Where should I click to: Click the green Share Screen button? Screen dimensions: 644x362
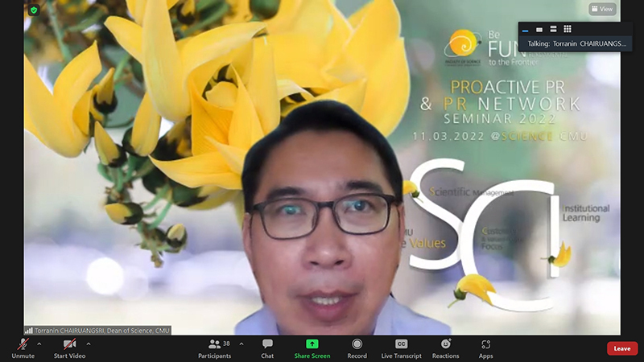click(312, 349)
